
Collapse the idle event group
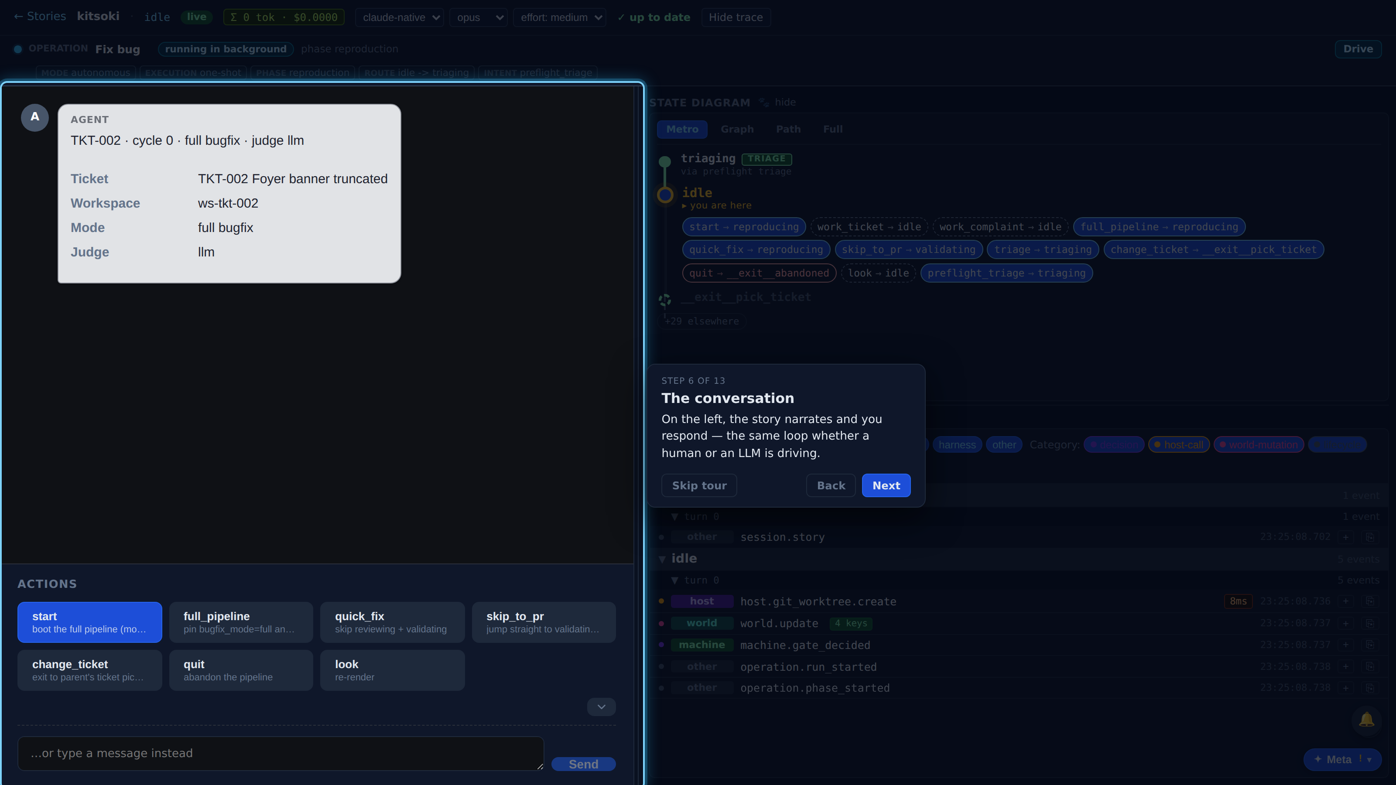coord(662,559)
